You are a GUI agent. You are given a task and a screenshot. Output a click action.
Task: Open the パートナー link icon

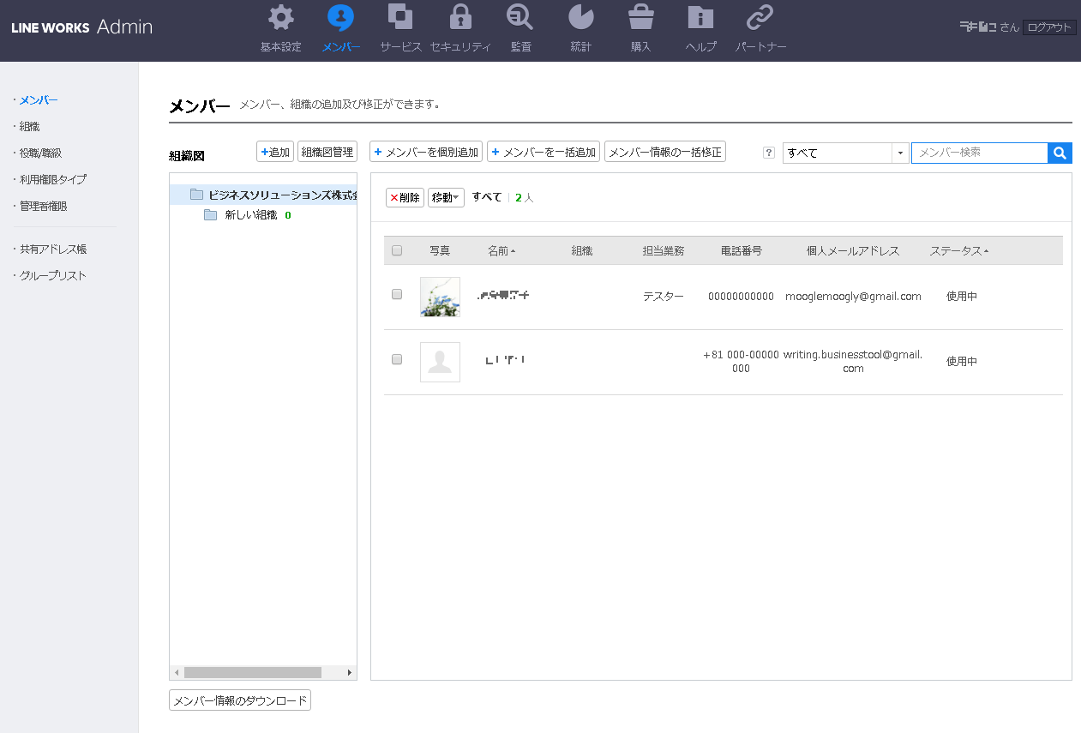(x=760, y=18)
